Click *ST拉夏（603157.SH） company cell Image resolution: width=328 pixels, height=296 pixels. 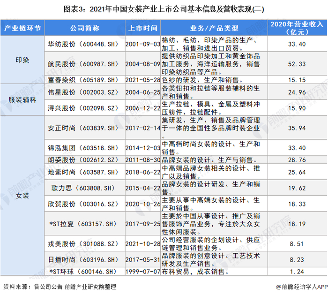(84, 224)
